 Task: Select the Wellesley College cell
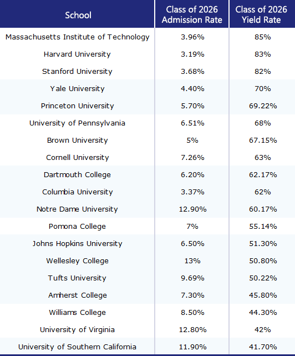[77, 261]
